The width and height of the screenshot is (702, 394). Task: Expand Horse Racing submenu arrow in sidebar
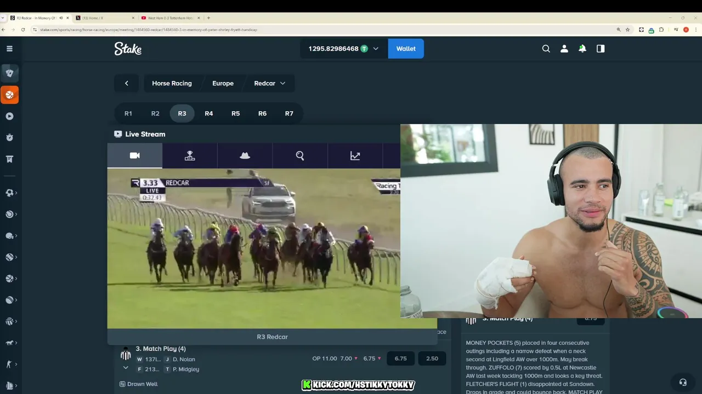pos(16,343)
